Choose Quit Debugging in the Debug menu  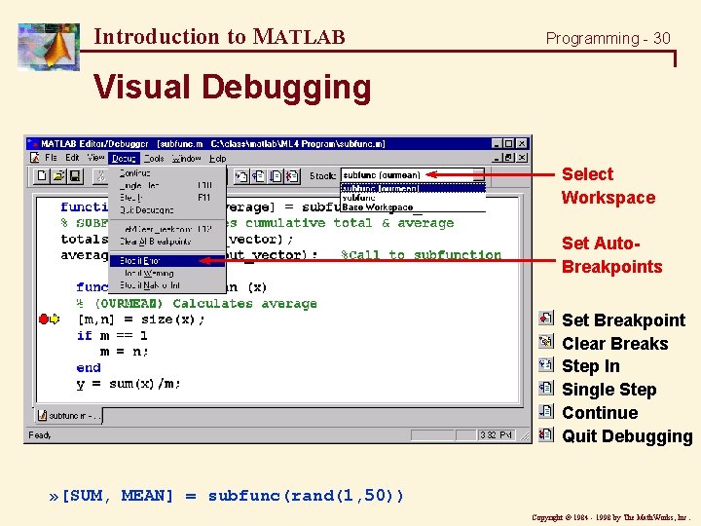click(167, 209)
